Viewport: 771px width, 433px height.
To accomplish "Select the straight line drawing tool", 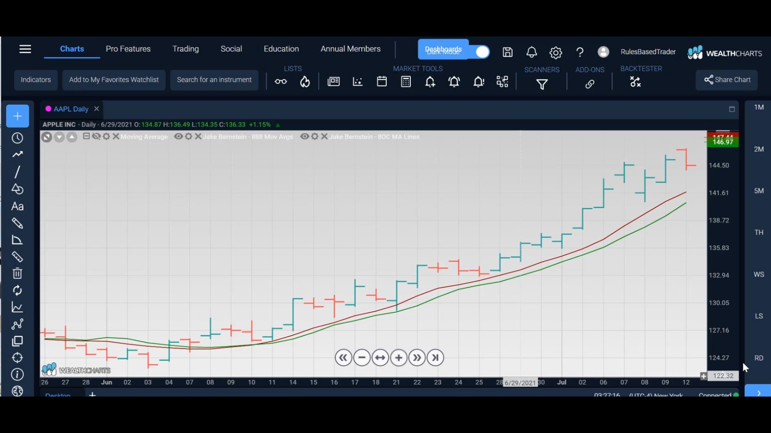I will point(17,172).
